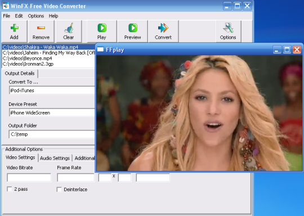This screenshot has height=216, width=304.
Task: Open the Edit menu
Action: [x=19, y=16]
